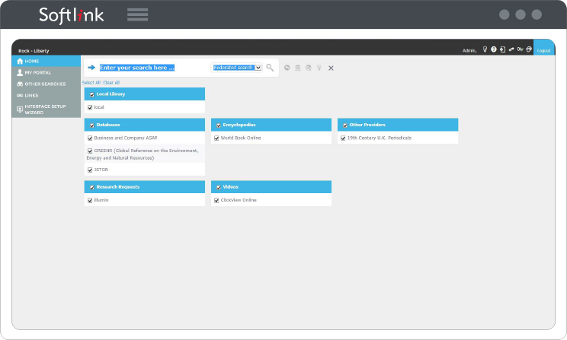Uncheck ClickView Online
The height and width of the screenshot is (340, 567).
216,200
